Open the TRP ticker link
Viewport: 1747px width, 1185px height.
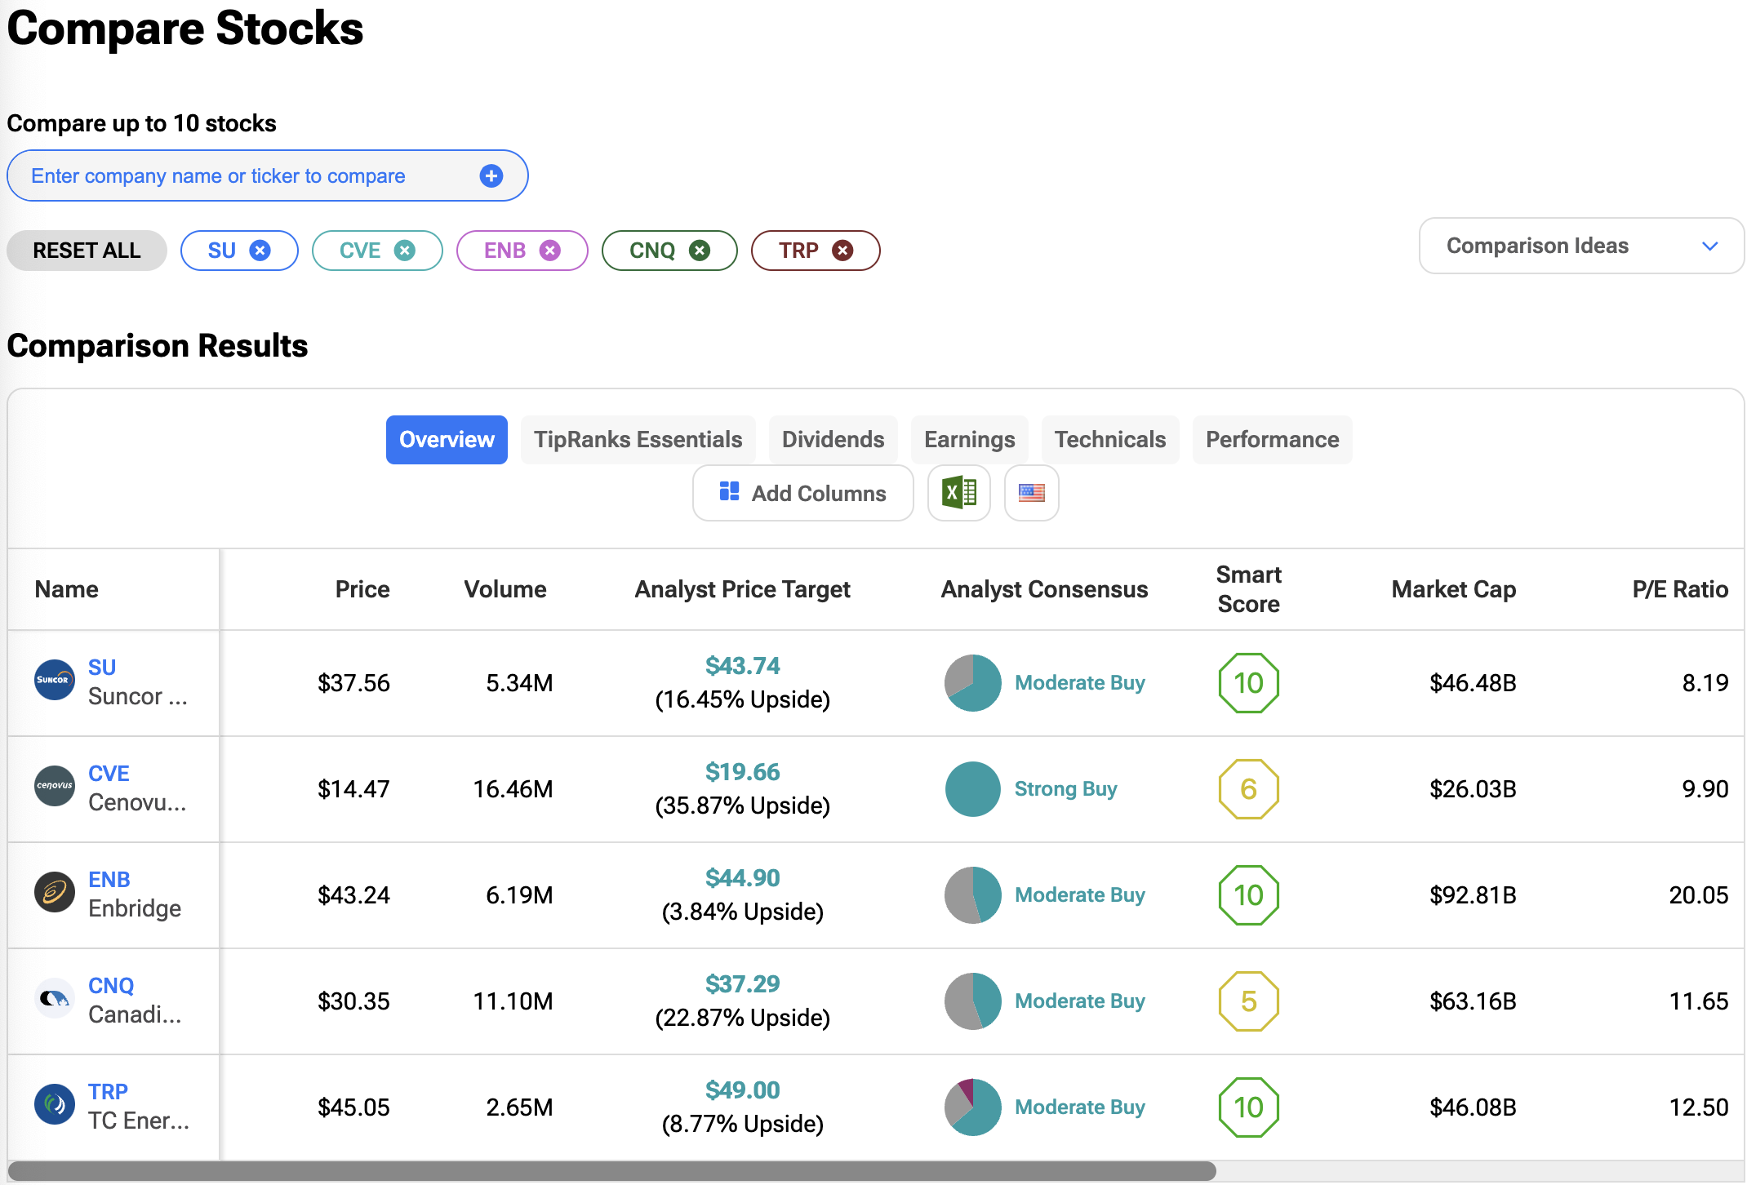tap(108, 1092)
